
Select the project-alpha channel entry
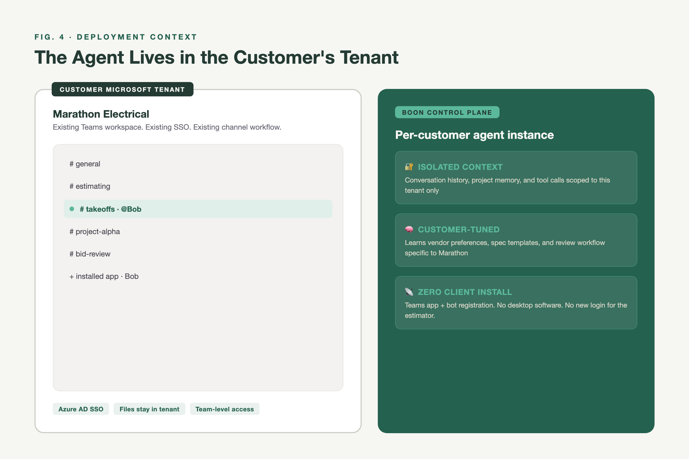click(94, 231)
